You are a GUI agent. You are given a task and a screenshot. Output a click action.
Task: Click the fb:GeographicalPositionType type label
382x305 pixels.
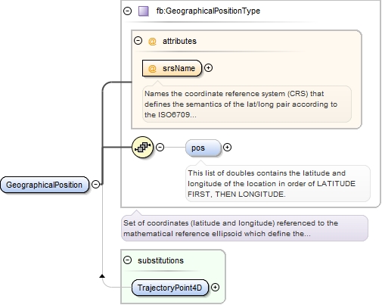point(208,11)
